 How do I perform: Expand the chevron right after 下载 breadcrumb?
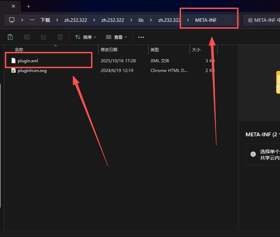click(x=57, y=20)
